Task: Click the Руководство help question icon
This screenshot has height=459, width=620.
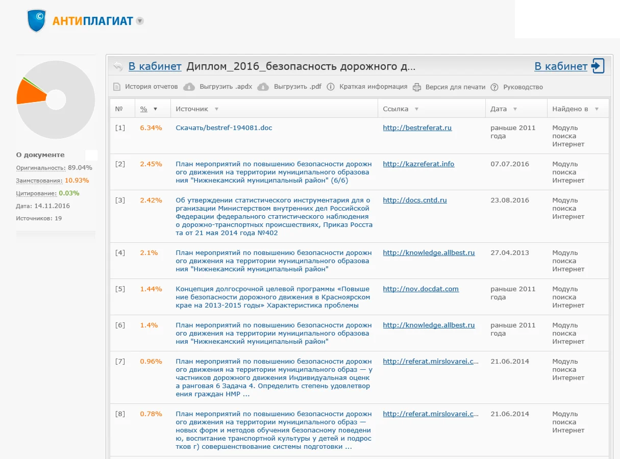Action: pos(494,87)
